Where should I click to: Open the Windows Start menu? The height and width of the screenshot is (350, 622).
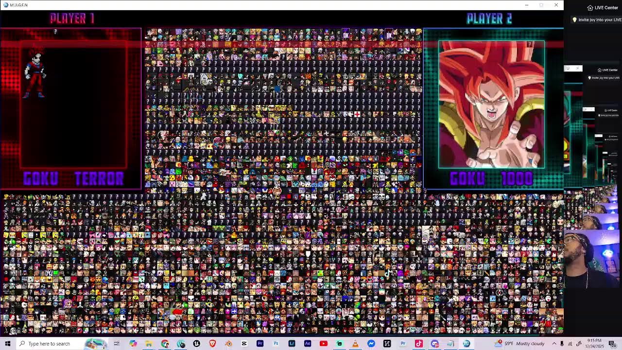pyautogui.click(x=7, y=344)
